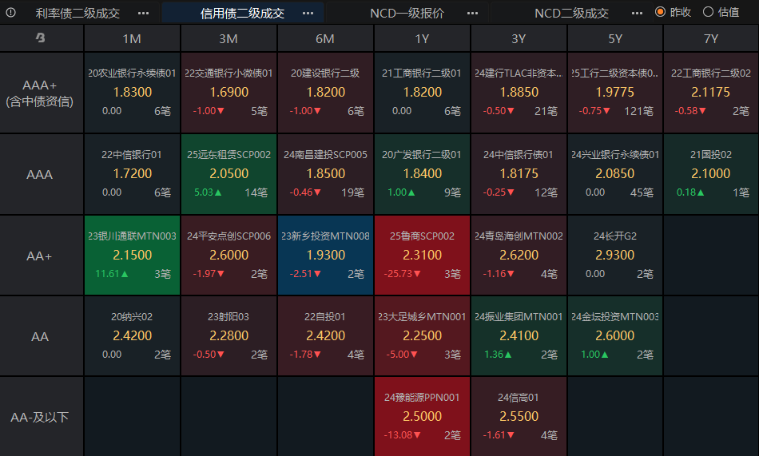Image resolution: width=759 pixels, height=456 pixels.
Task: Click the 45笔 trade count
Action: point(642,192)
